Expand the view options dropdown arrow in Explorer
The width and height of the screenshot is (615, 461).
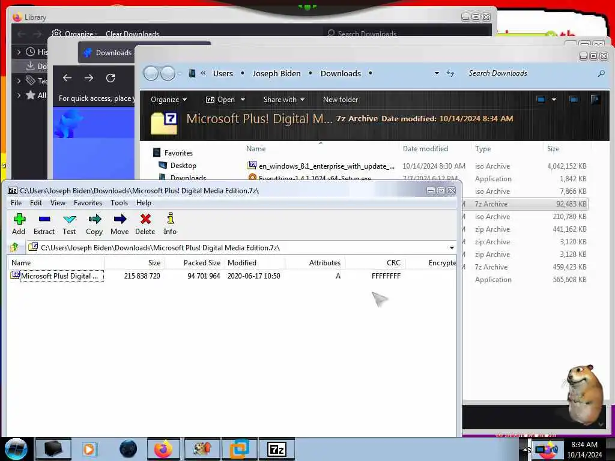click(x=554, y=100)
